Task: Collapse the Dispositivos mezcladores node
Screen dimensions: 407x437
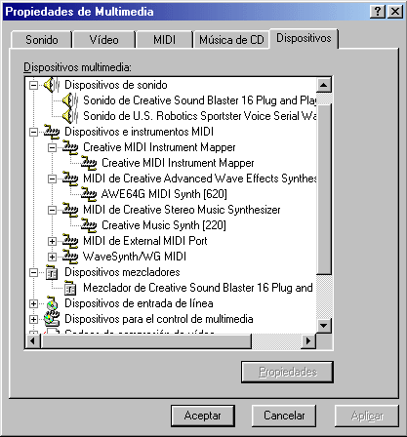Action: point(33,272)
